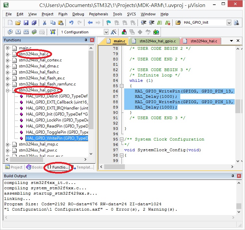Click the Functions panel horizontal scrollbar thumb
This screenshot has height=230, width=245.
tap(26, 159)
